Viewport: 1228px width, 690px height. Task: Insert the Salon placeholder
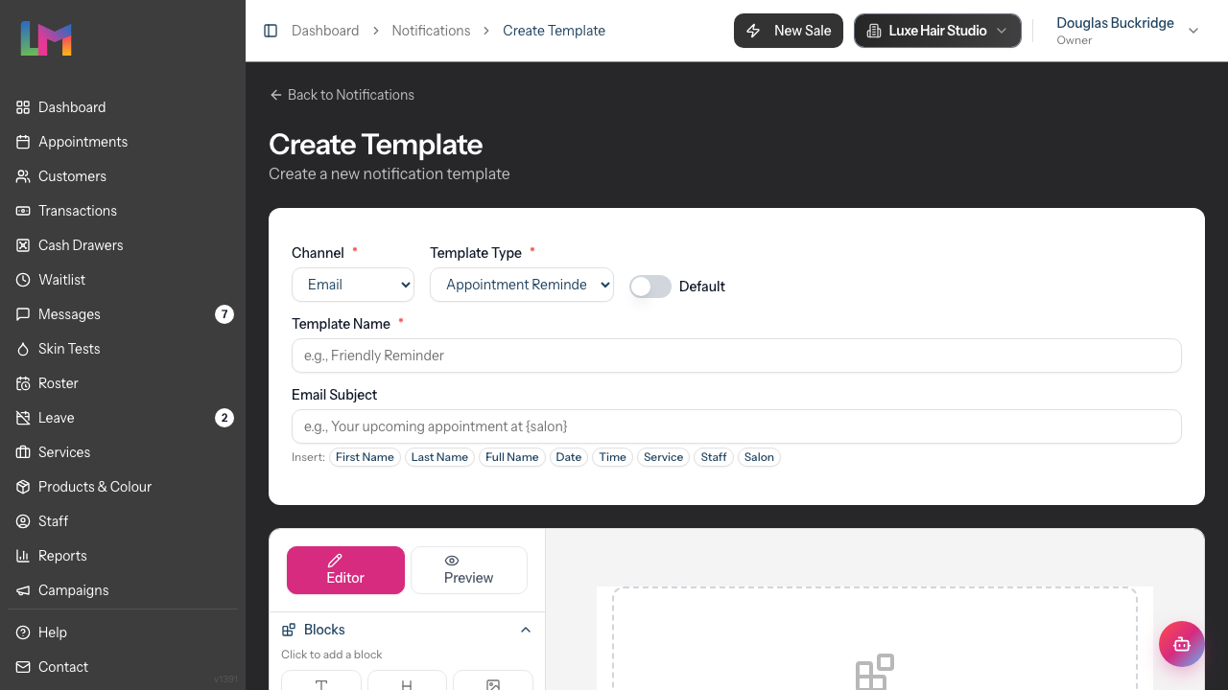point(759,457)
